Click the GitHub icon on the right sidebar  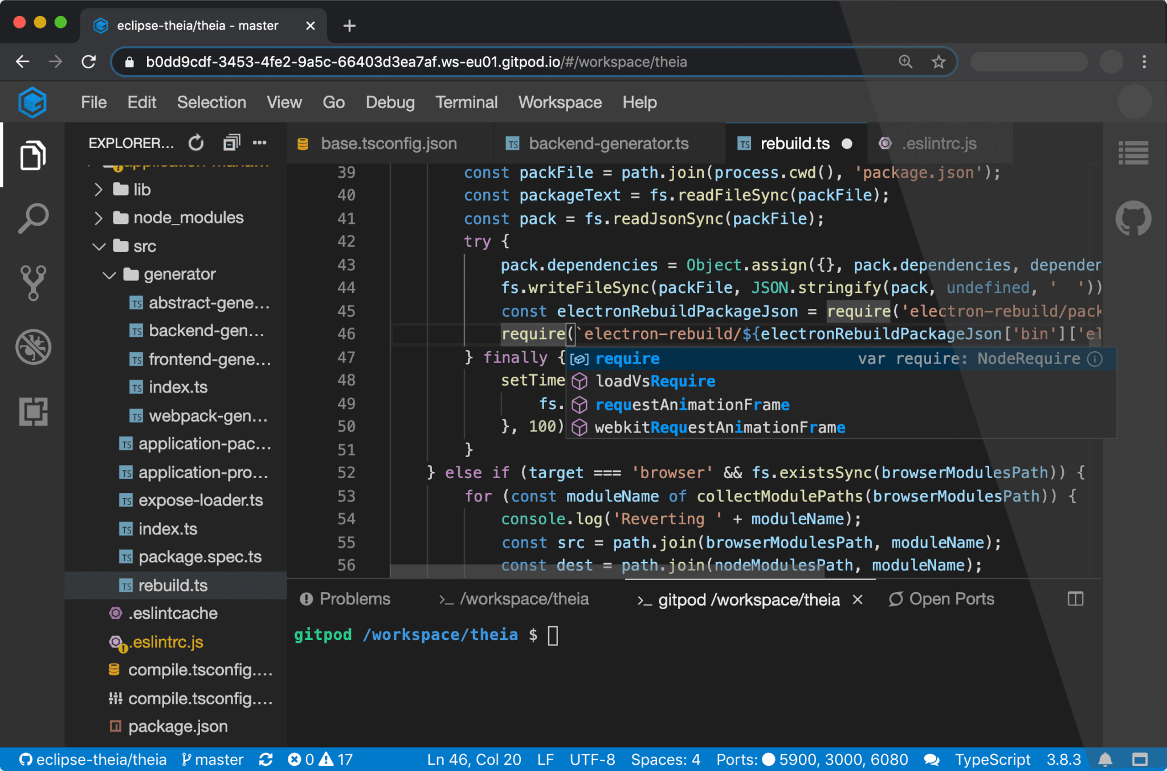coord(1133,218)
